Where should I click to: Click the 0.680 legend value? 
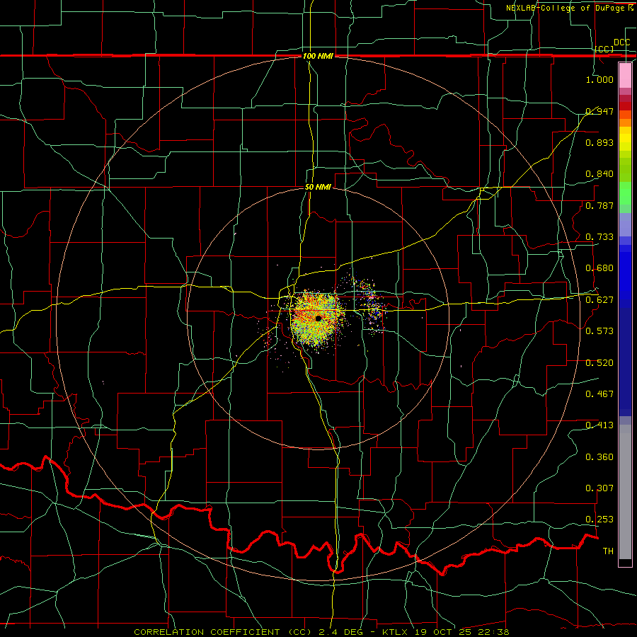tap(599, 268)
